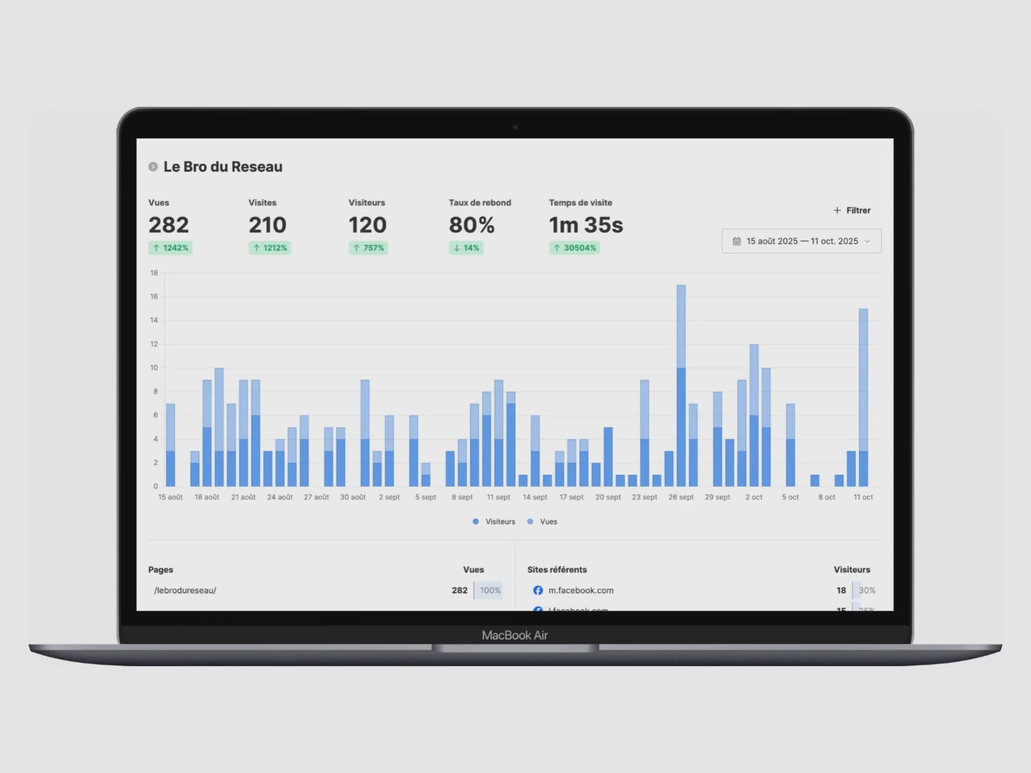Click the calendar icon in date range selector
1031x773 pixels.
(737, 242)
